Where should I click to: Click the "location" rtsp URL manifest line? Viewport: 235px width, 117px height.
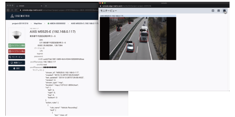pyautogui.click(x=62, y=85)
